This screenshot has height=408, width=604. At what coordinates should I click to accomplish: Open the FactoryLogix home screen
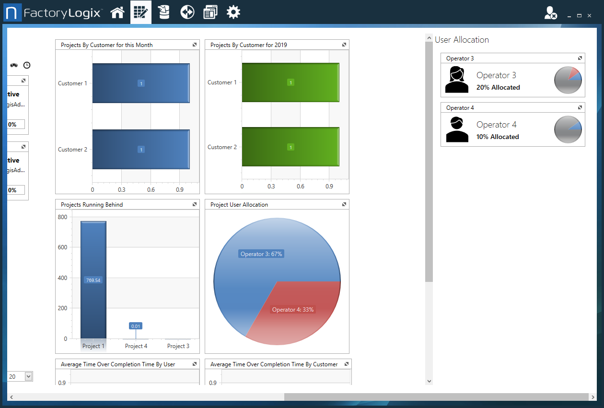[117, 12]
